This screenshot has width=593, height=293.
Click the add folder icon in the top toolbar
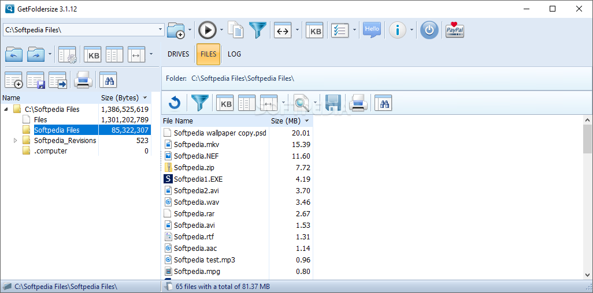point(176,30)
